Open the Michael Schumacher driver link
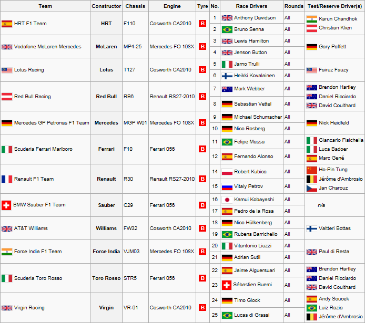 [x=258, y=117]
